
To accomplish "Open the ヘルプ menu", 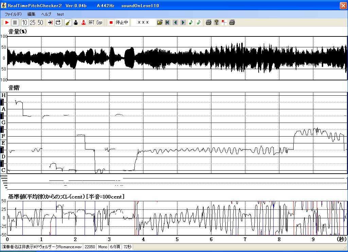I will click(46, 14).
